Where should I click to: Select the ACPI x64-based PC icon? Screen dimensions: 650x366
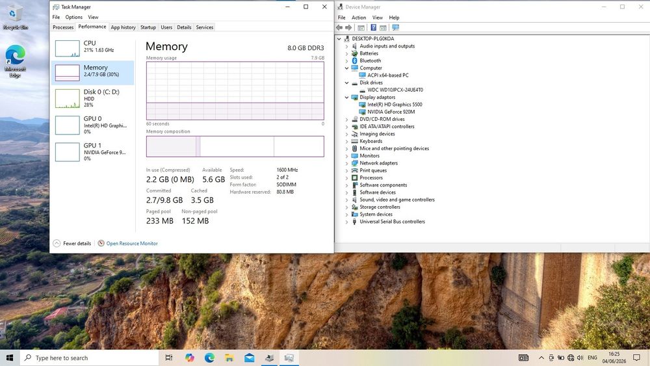[362, 75]
